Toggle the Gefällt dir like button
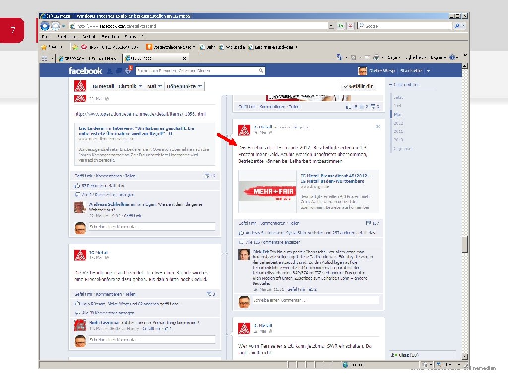The image size is (508, 381). tap(358, 86)
